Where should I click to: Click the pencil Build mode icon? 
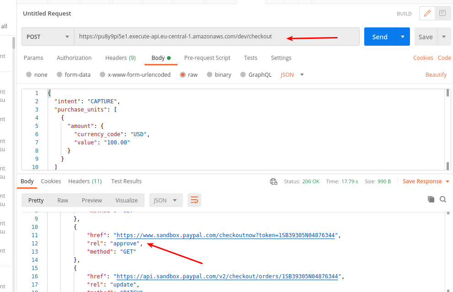[427, 13]
